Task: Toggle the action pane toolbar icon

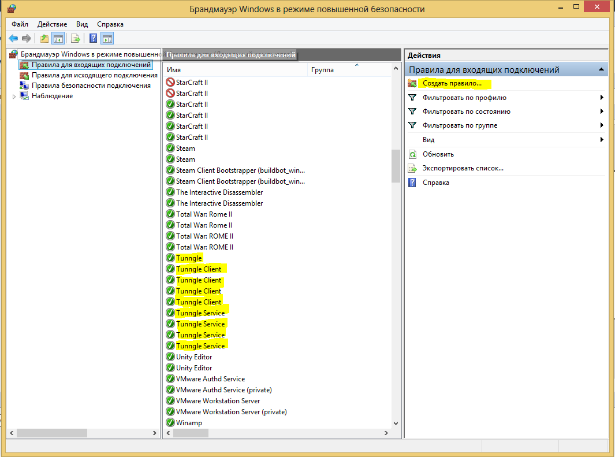Action: click(x=107, y=39)
